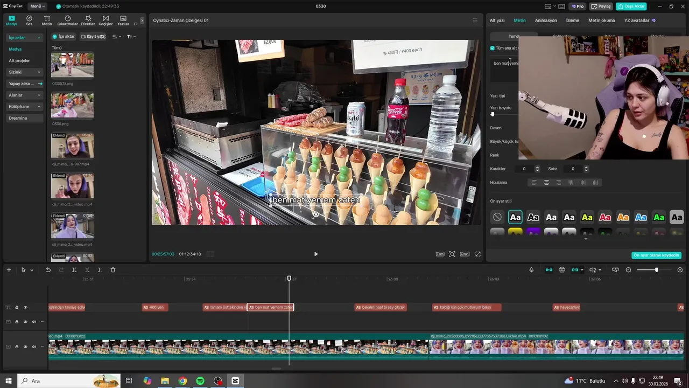Open the layout switcher icon in title bar
Image resolution: width=689 pixels, height=388 pixels.
point(548,6)
